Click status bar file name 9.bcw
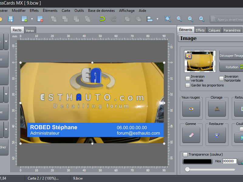Screen dimensions: 243x182 tap(78, 178)
